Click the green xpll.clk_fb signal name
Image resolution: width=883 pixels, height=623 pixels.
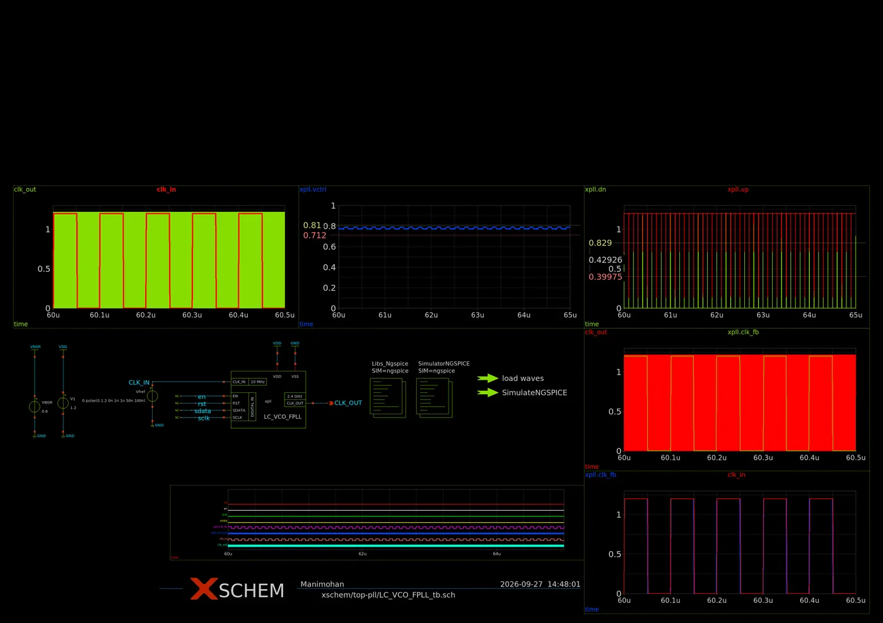click(x=743, y=332)
